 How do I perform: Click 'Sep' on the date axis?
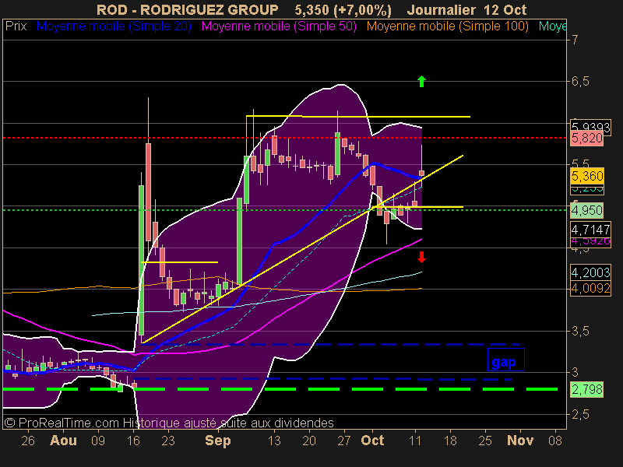(x=218, y=441)
